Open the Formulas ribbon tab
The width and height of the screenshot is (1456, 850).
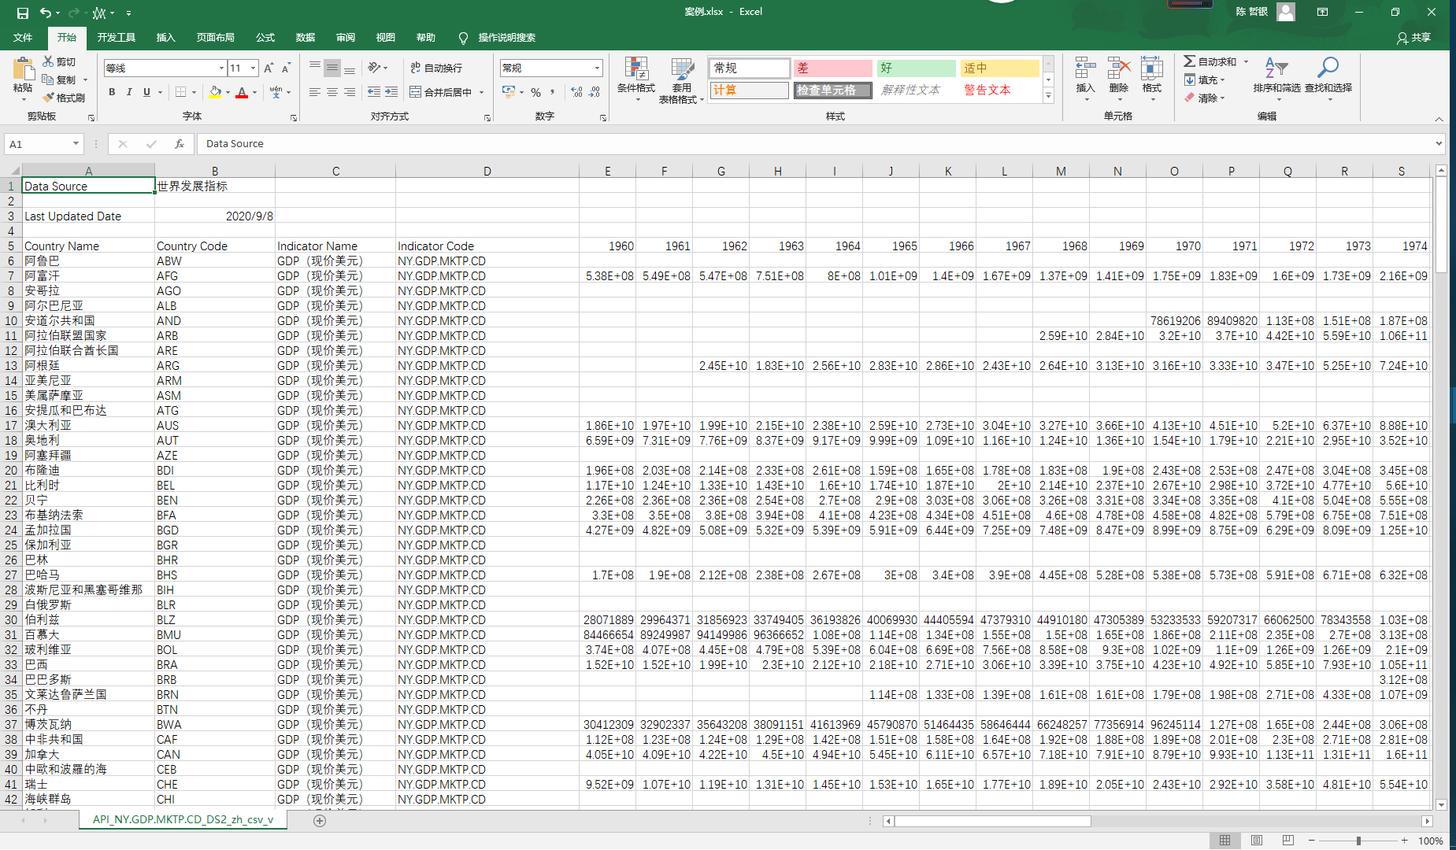coord(265,38)
